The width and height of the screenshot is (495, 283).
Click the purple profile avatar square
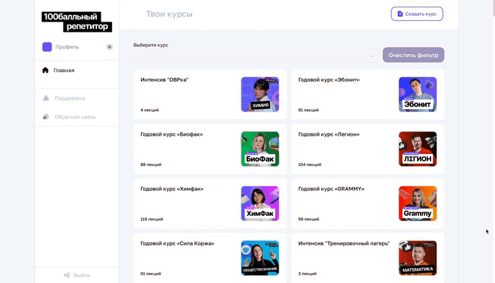pyautogui.click(x=47, y=47)
